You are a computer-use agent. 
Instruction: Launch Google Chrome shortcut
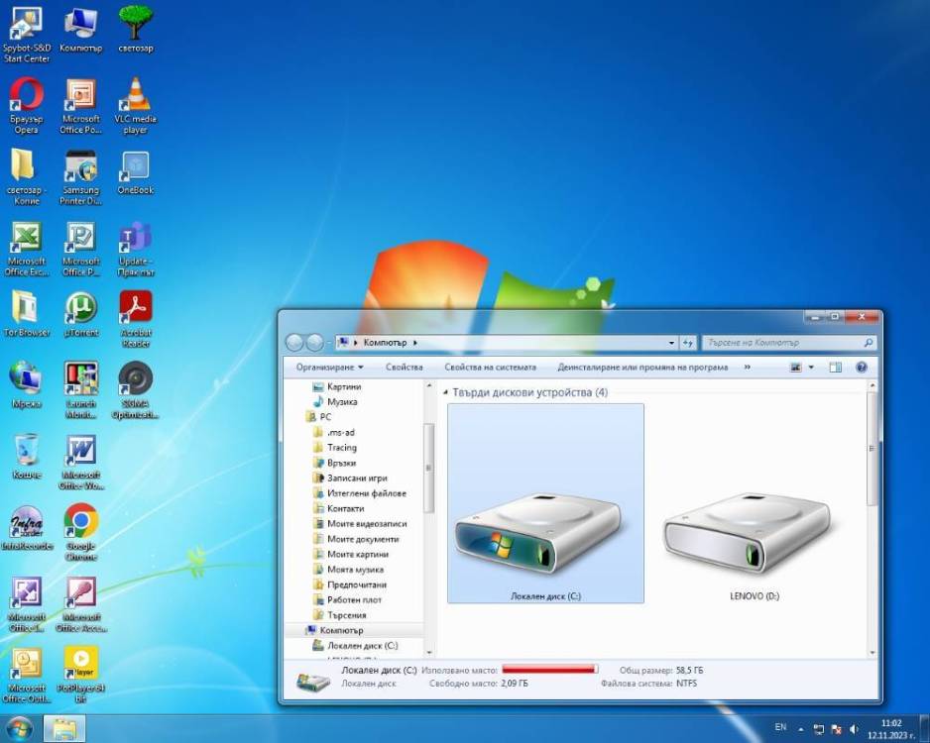tap(80, 532)
